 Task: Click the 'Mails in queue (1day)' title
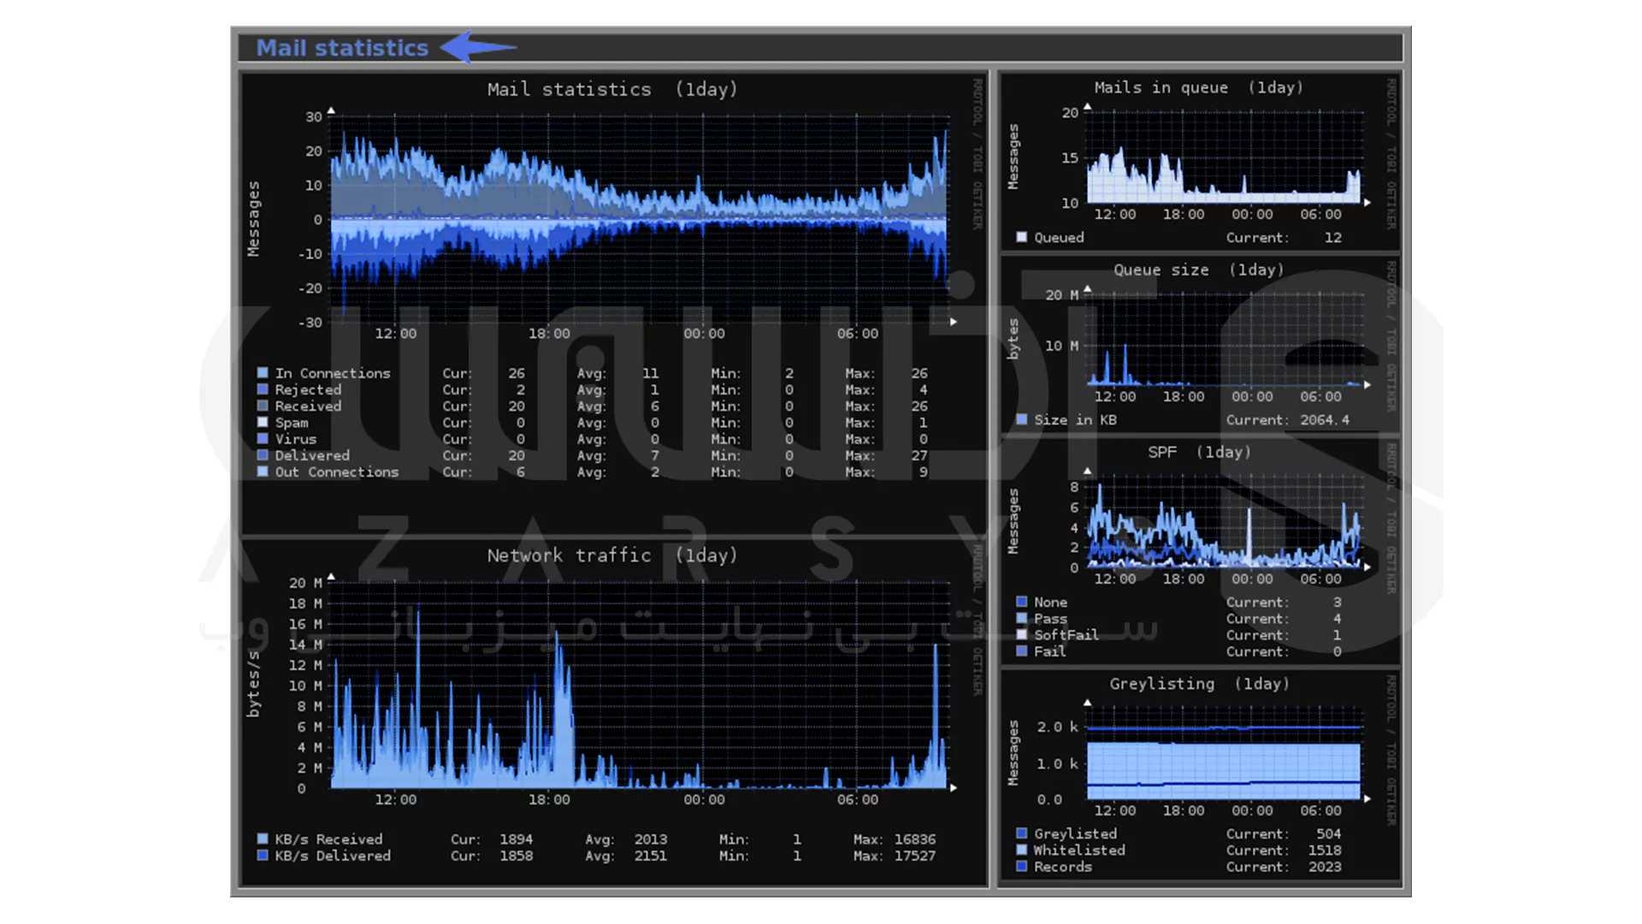point(1199,87)
